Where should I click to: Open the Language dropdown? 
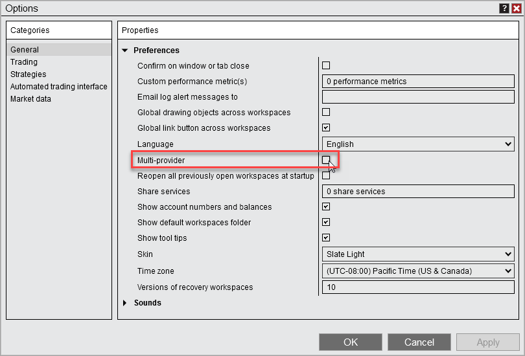[418, 144]
